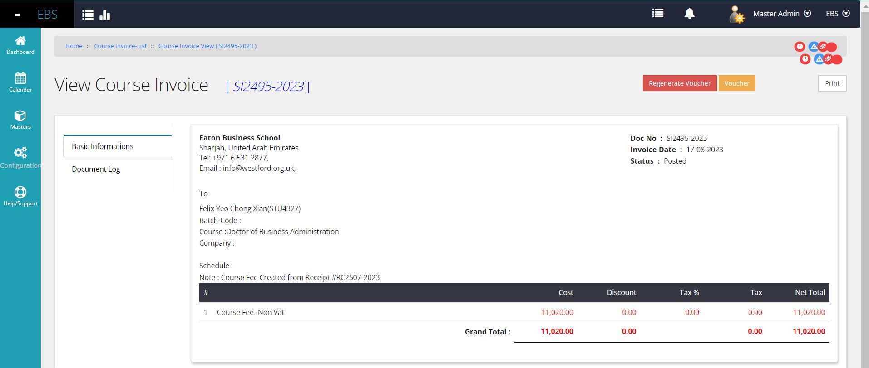Click the Home breadcrumb link
Screen dimensions: 869x368
tap(74, 46)
